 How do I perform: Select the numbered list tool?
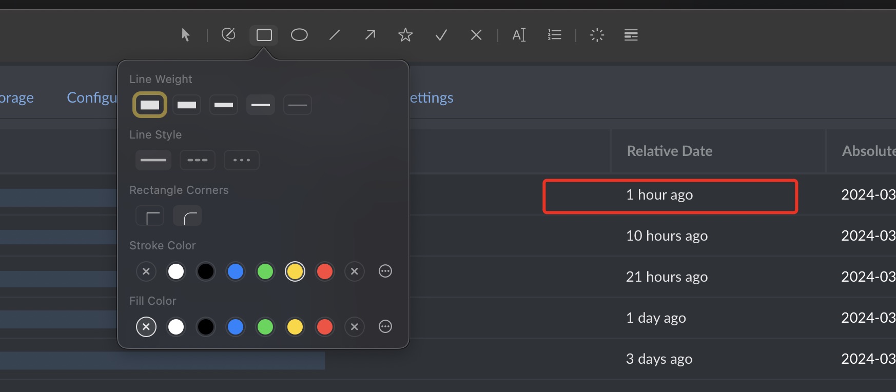554,35
